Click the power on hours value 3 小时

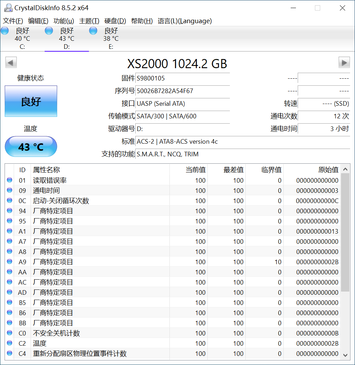324,129
